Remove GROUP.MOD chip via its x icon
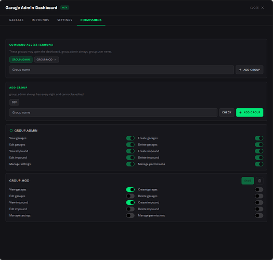This screenshot has height=260, width=273. 55,60
